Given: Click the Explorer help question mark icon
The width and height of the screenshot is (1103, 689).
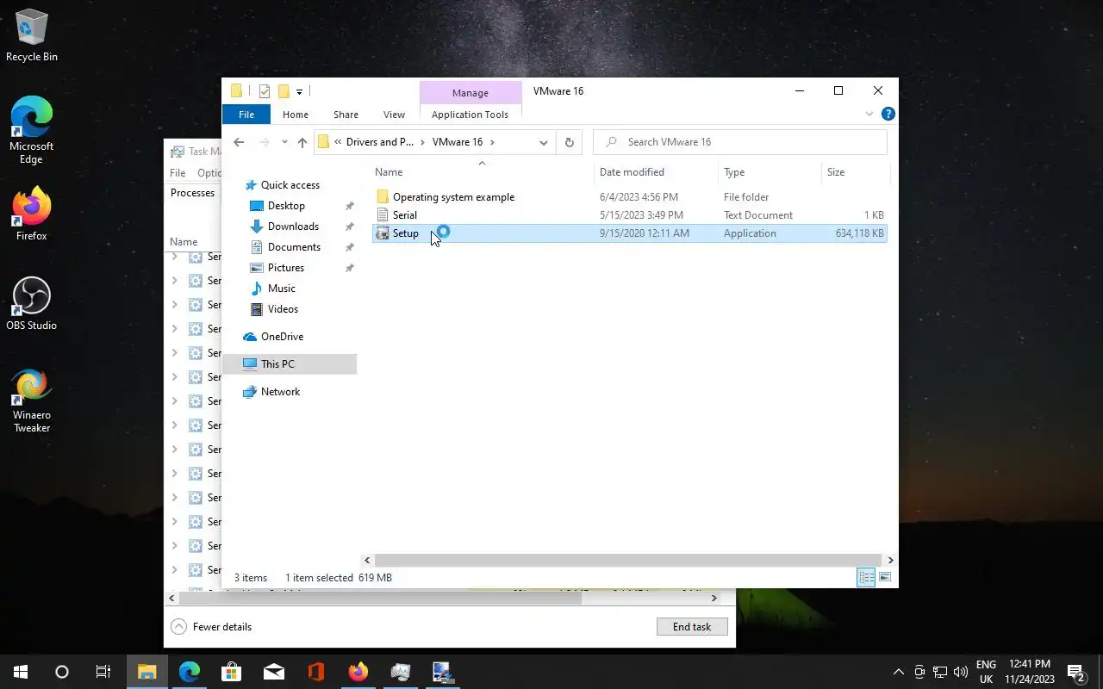Looking at the screenshot, I should [888, 114].
